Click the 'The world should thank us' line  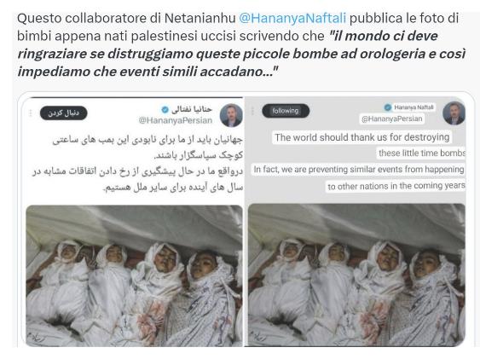click(361, 137)
